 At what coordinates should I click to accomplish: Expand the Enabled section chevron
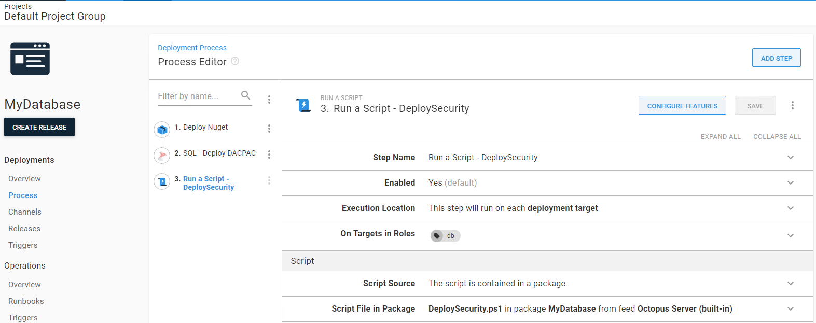coord(791,183)
